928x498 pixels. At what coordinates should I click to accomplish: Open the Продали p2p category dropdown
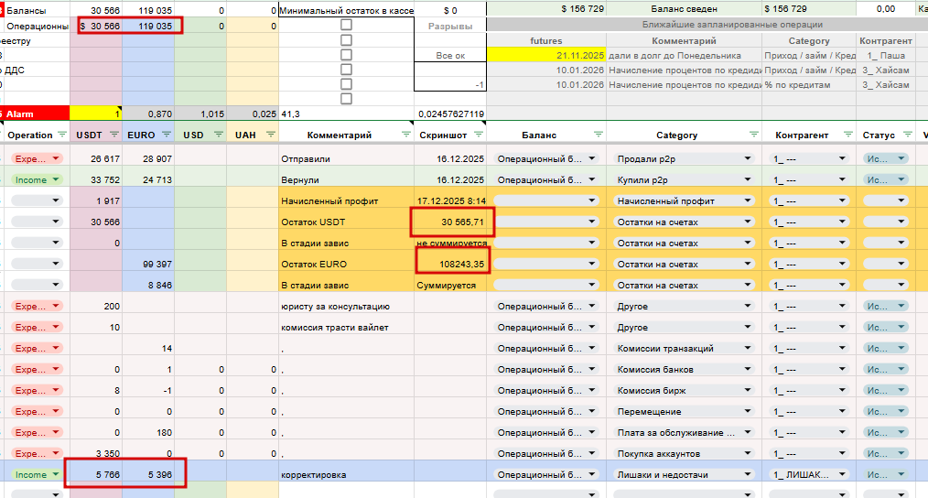coord(683,158)
